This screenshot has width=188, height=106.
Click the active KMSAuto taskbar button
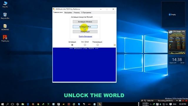(100, 104)
